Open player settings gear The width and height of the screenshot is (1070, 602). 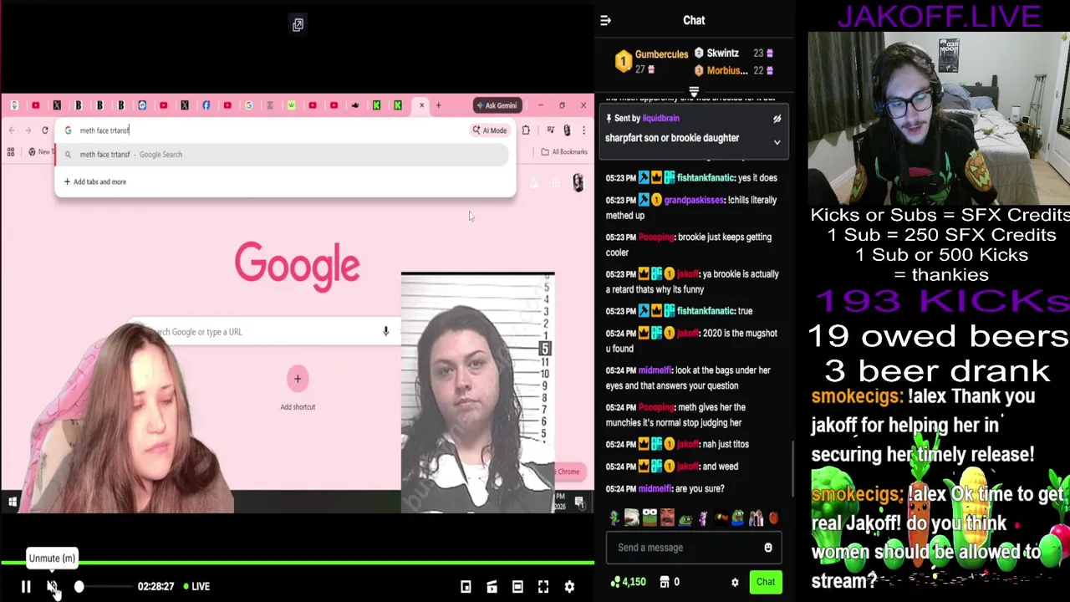[569, 587]
